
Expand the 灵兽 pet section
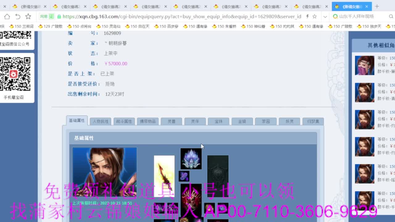click(171, 121)
